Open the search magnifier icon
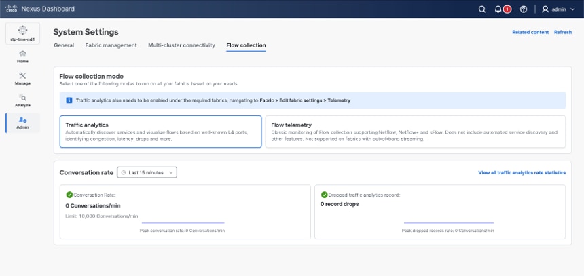 pos(482,9)
